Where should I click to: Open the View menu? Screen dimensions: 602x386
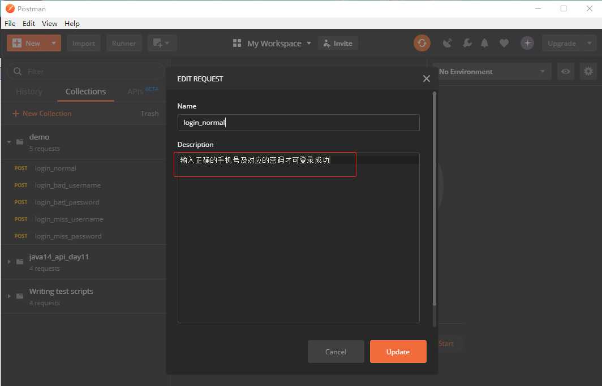pyautogui.click(x=50, y=23)
